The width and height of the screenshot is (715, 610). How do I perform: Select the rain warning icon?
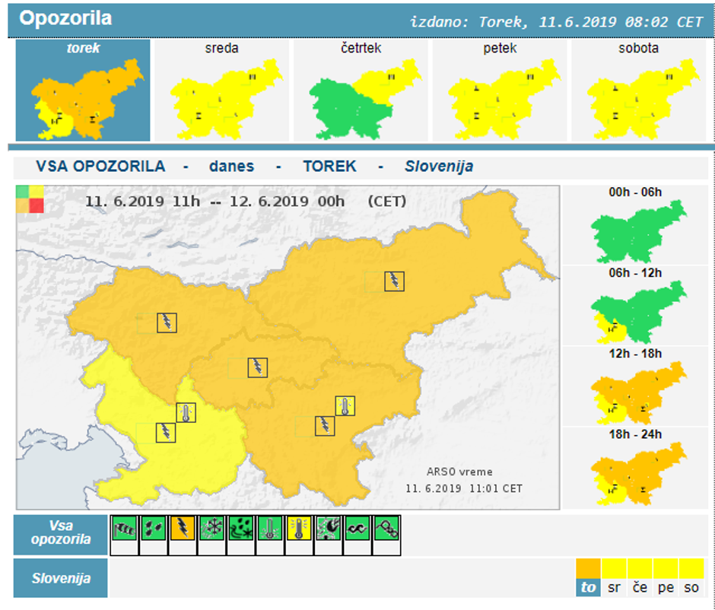click(153, 529)
